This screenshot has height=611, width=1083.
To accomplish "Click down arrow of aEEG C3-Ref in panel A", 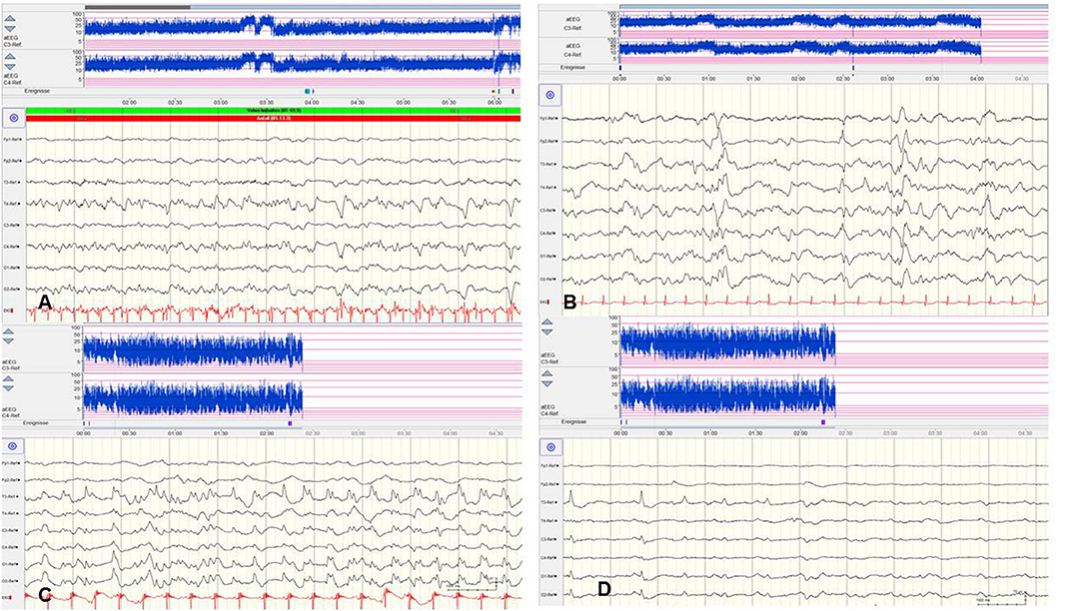I will click(x=9, y=28).
